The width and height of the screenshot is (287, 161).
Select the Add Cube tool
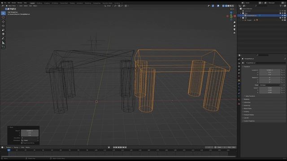tap(3, 47)
